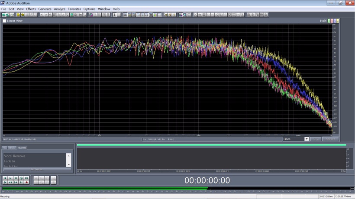Go to beginning with skip-back button
Viewport: 355px width, 199px height.
[x=5, y=182]
